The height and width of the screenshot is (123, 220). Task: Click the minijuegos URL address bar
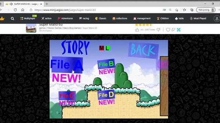click(65, 10)
